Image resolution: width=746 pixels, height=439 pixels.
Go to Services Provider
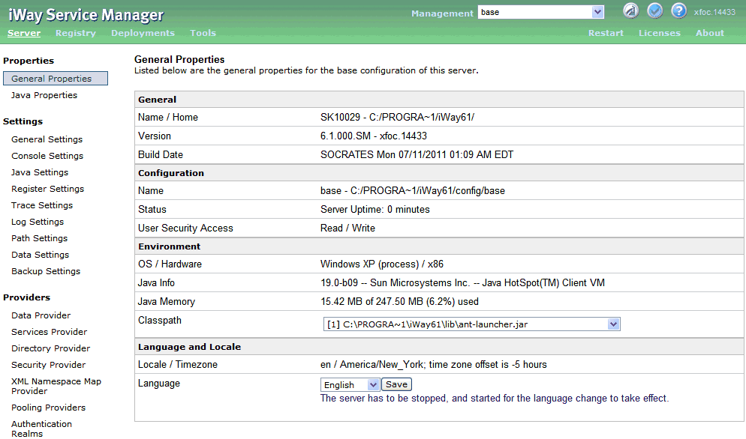point(50,332)
